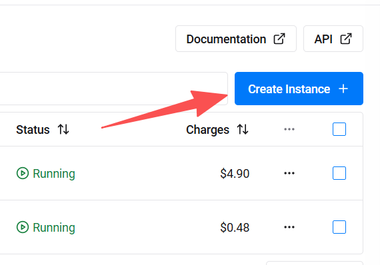Open actions menu for the $4.90 instance
The width and height of the screenshot is (380, 265).
(289, 173)
